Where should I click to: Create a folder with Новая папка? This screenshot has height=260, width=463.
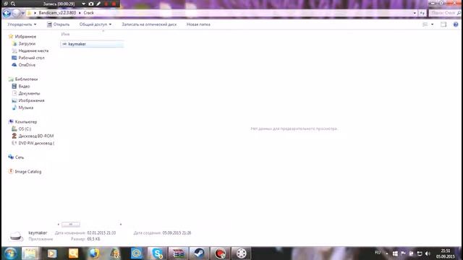198,25
